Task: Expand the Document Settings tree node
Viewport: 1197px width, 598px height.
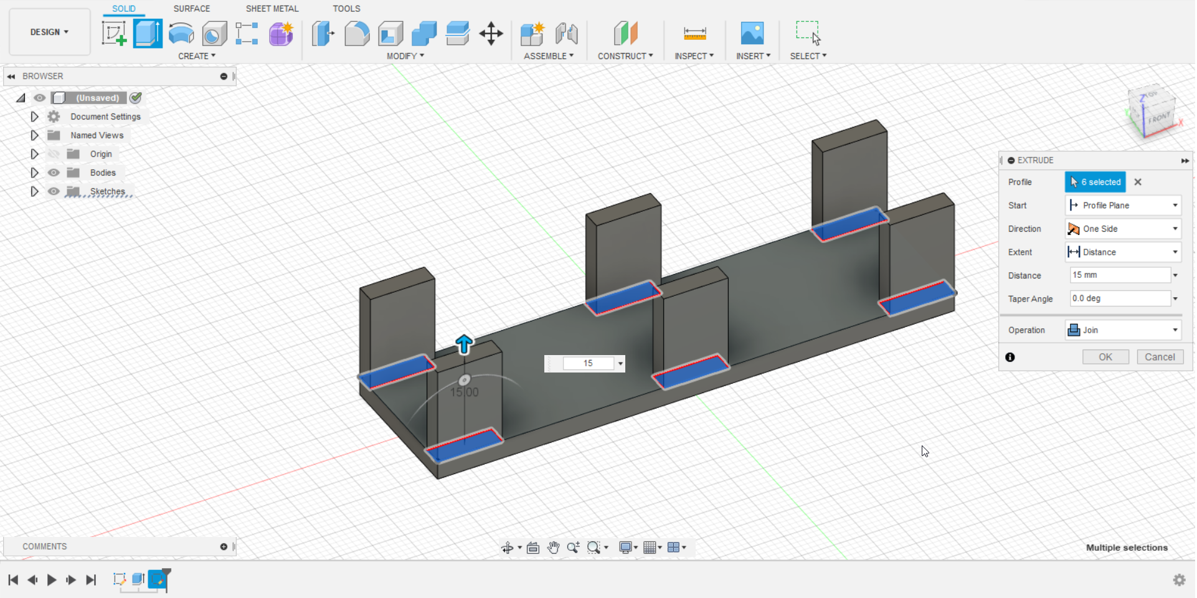Action: (x=34, y=116)
